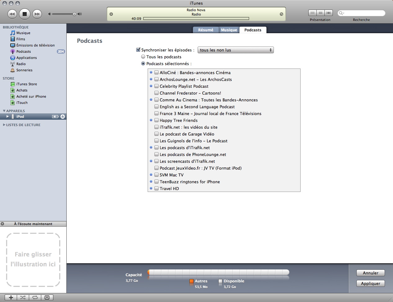Image resolution: width=393 pixels, height=302 pixels.
Task: Switch to list view presentation
Action: coord(312,13)
